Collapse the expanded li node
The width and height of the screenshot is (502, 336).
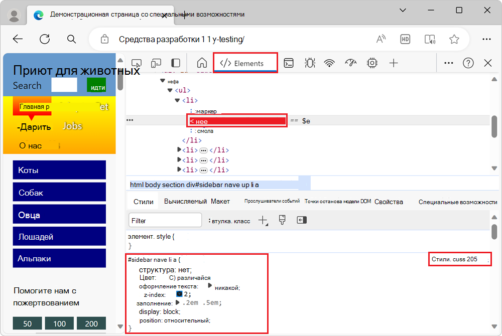[177, 100]
